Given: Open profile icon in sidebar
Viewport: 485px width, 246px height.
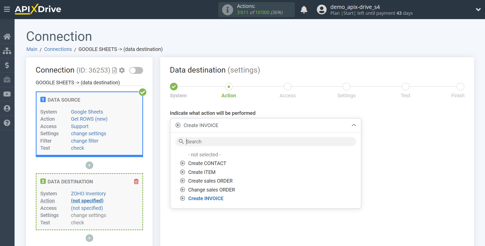Looking at the screenshot, I should [7, 108].
